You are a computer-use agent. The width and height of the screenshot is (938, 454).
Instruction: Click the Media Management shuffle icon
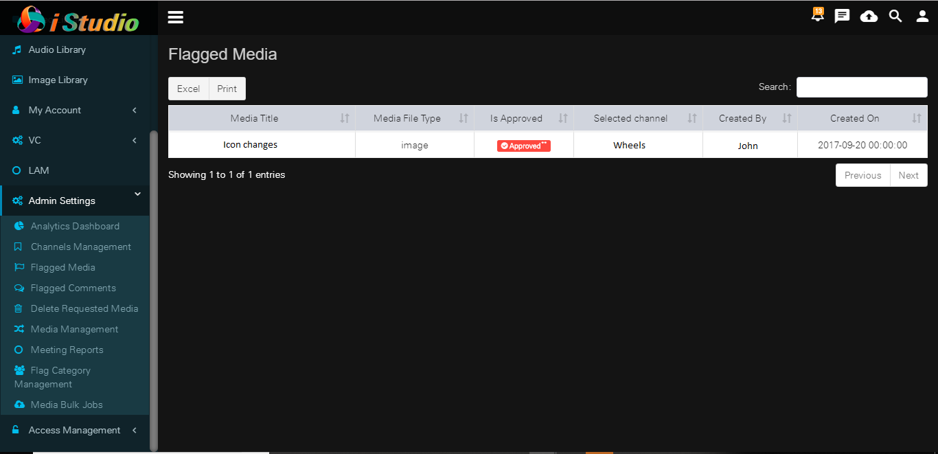pyautogui.click(x=19, y=329)
